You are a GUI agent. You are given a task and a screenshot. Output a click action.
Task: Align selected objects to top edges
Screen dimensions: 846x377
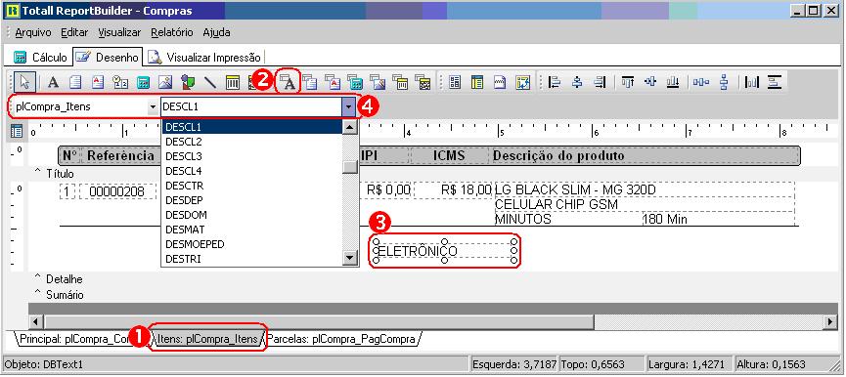point(628,82)
